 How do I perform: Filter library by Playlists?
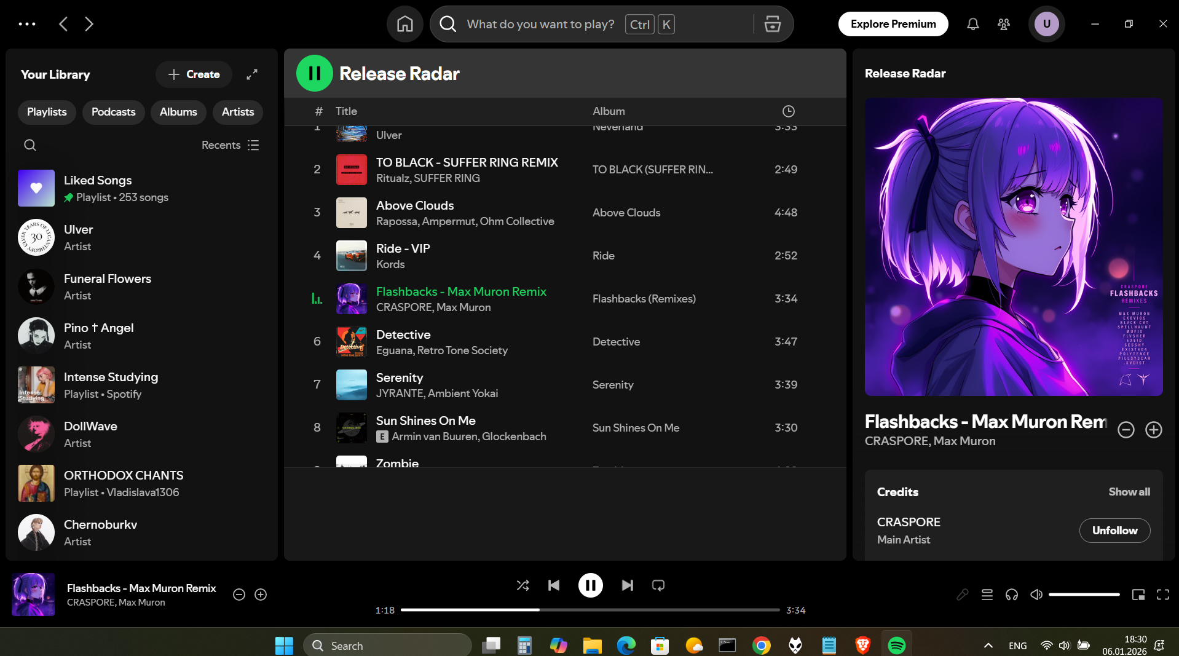pos(47,112)
